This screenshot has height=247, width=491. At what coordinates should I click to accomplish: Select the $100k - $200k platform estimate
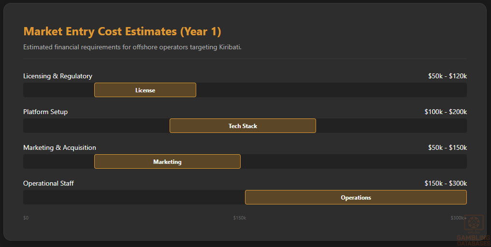[x=446, y=112]
